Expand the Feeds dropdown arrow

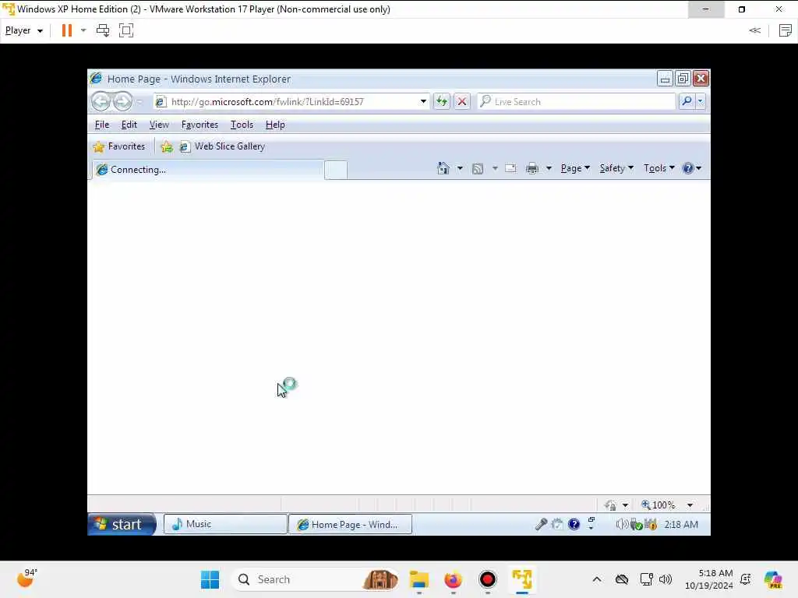pos(495,168)
